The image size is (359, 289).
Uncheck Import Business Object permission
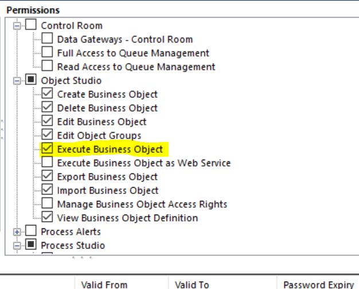click(47, 191)
